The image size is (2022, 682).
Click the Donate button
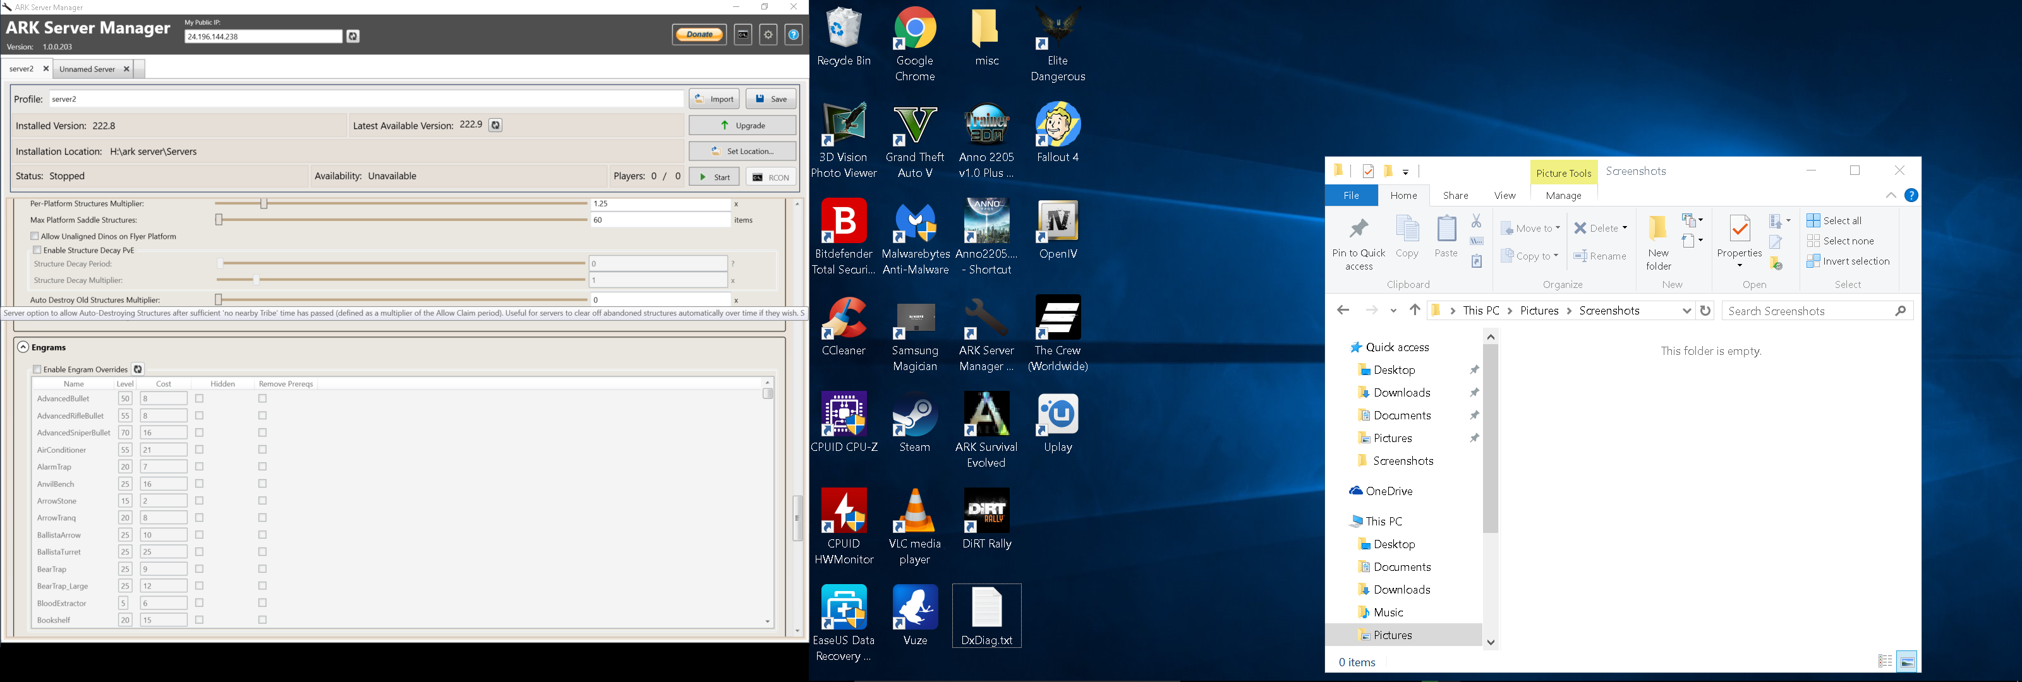[699, 35]
